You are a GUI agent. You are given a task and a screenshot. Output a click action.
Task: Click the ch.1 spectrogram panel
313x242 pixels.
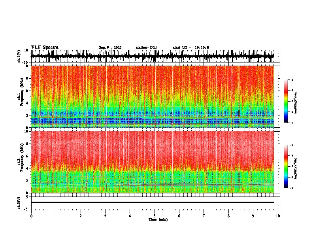[152, 96]
